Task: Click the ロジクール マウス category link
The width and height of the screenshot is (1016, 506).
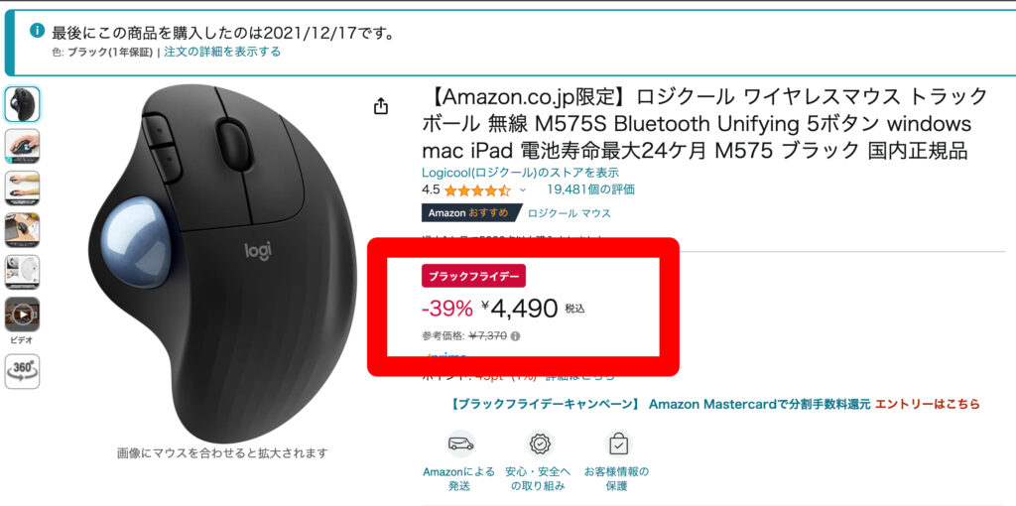Action: coord(569,213)
